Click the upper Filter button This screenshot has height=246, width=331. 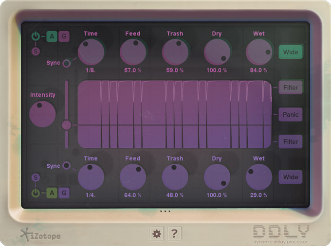[x=291, y=88]
